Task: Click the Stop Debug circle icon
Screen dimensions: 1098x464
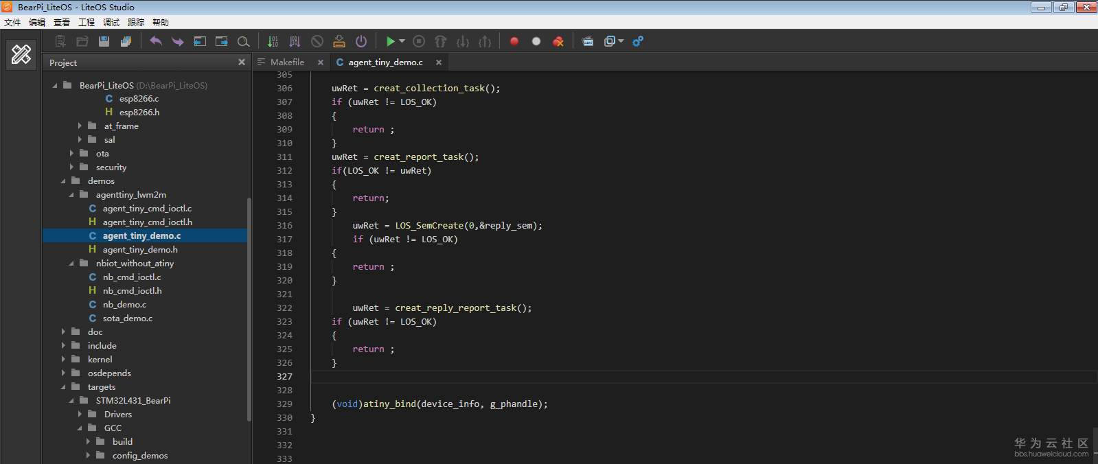Action: click(x=419, y=41)
